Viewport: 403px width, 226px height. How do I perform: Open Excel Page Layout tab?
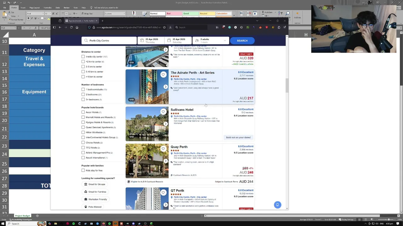coord(35,8)
